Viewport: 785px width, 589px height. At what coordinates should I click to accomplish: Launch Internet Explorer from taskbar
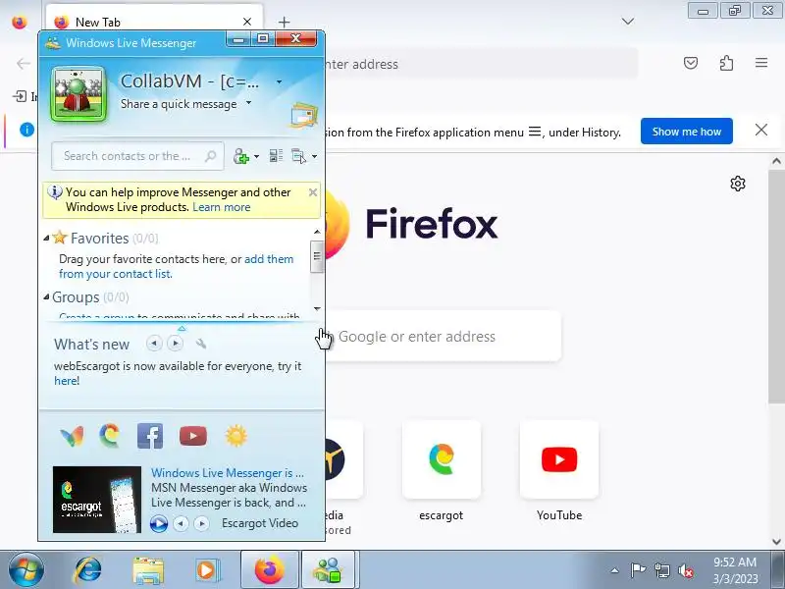click(x=88, y=570)
